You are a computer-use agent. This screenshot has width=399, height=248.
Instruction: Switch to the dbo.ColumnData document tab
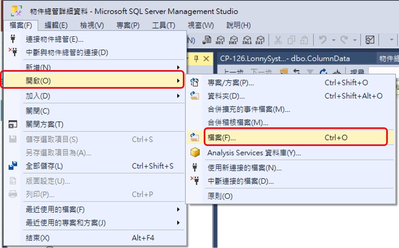coord(285,58)
